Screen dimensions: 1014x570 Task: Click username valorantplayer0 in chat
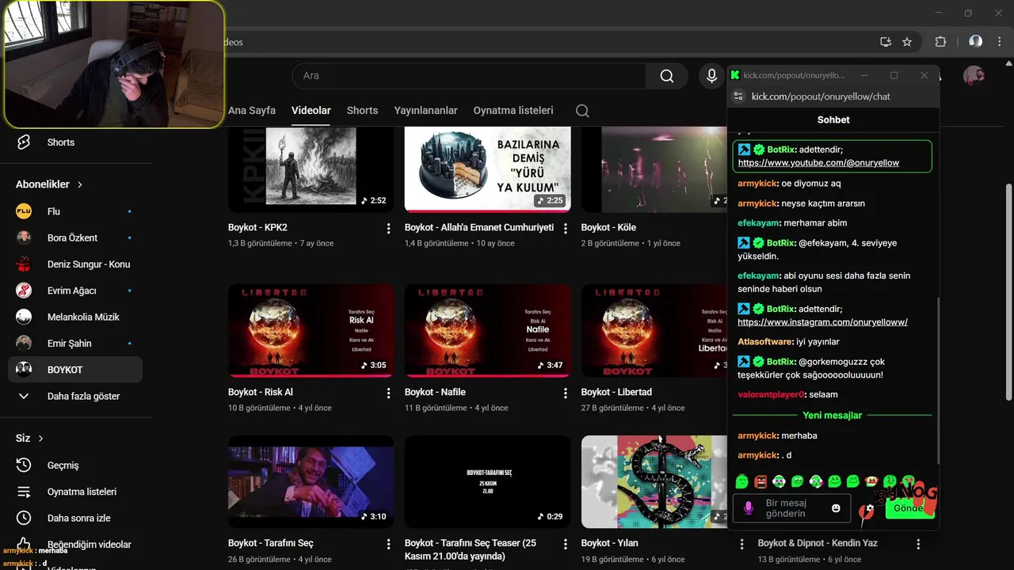[772, 394]
